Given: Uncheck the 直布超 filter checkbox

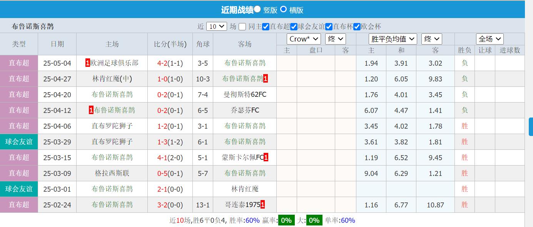Looking at the screenshot, I should tap(265, 27).
